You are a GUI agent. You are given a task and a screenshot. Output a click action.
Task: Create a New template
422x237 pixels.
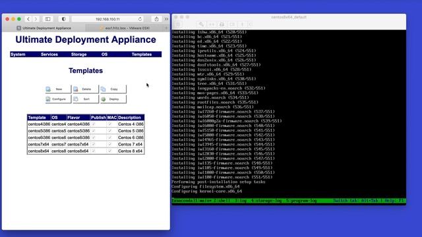tap(58, 89)
